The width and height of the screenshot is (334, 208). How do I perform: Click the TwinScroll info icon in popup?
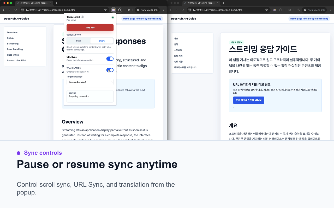coord(82,17)
